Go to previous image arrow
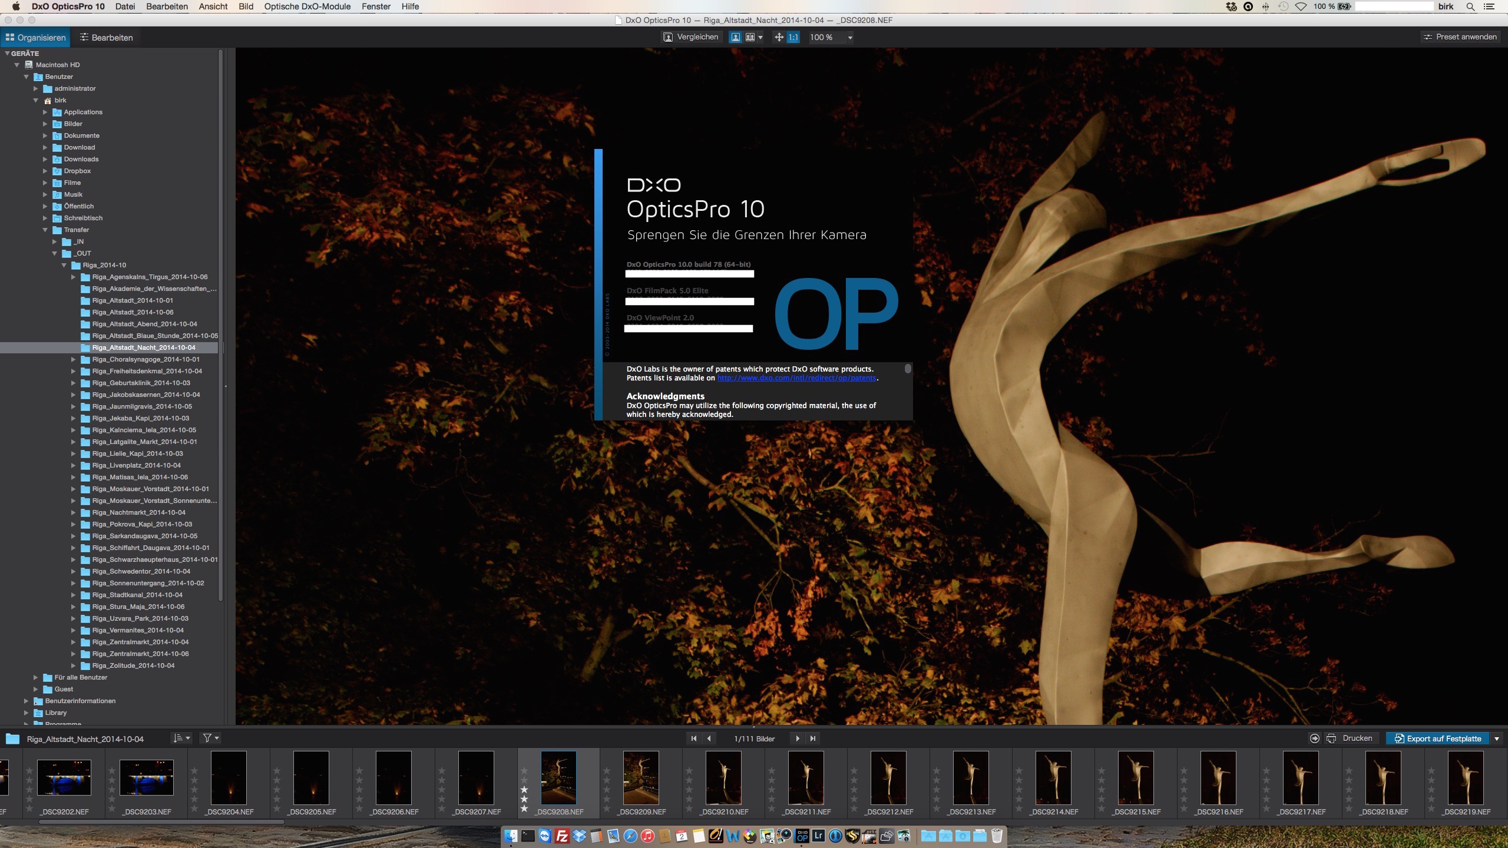Viewport: 1508px width, 848px height. click(709, 738)
